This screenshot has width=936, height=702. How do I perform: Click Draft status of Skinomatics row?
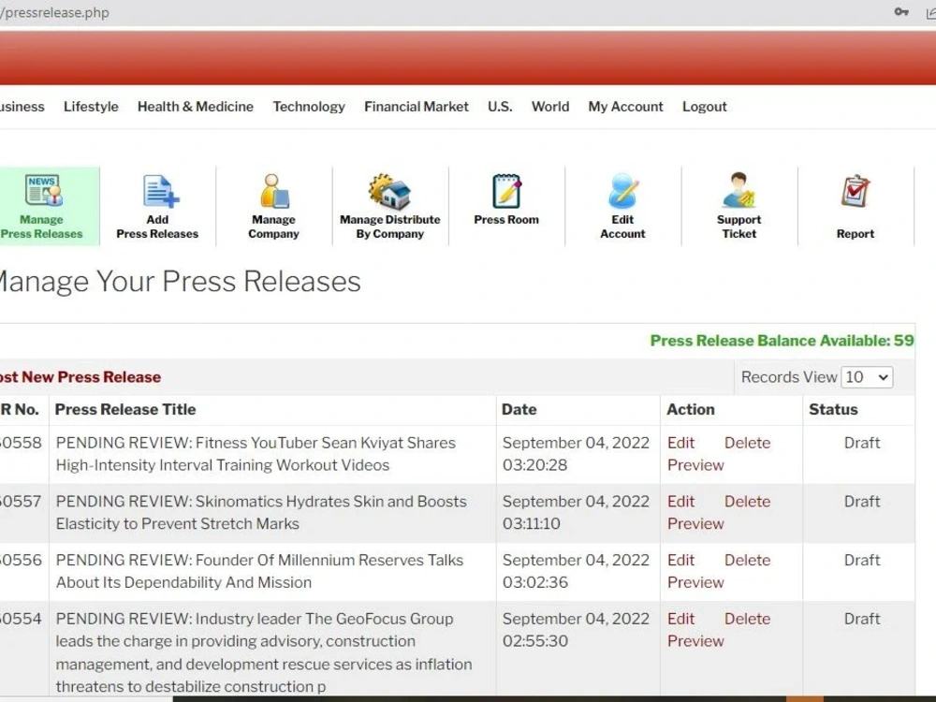point(861,502)
